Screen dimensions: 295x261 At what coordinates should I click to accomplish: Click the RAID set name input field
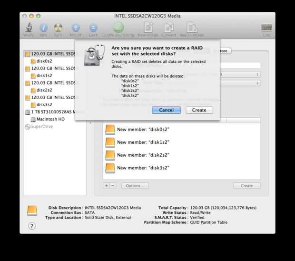pos(240,66)
